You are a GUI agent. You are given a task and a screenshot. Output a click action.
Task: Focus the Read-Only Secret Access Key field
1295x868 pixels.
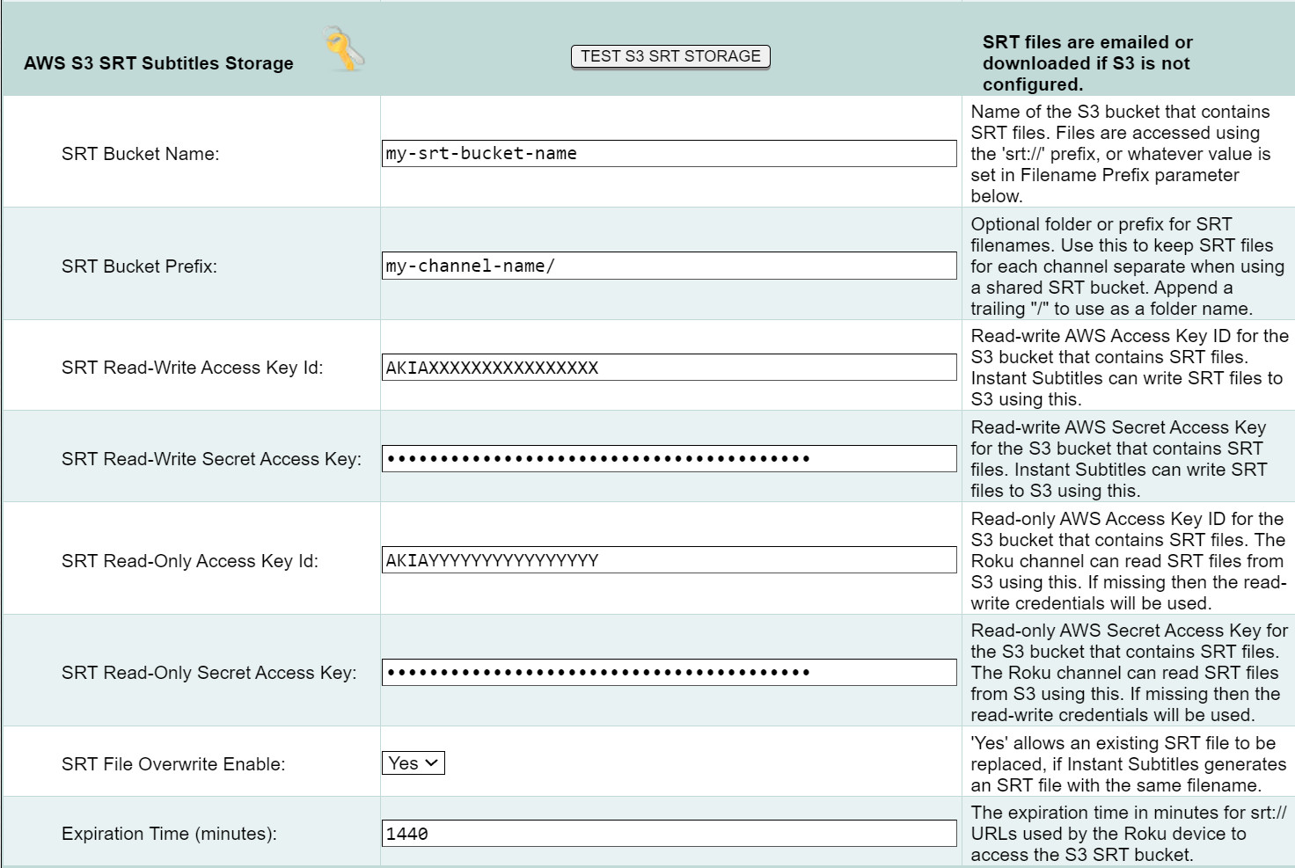[669, 673]
